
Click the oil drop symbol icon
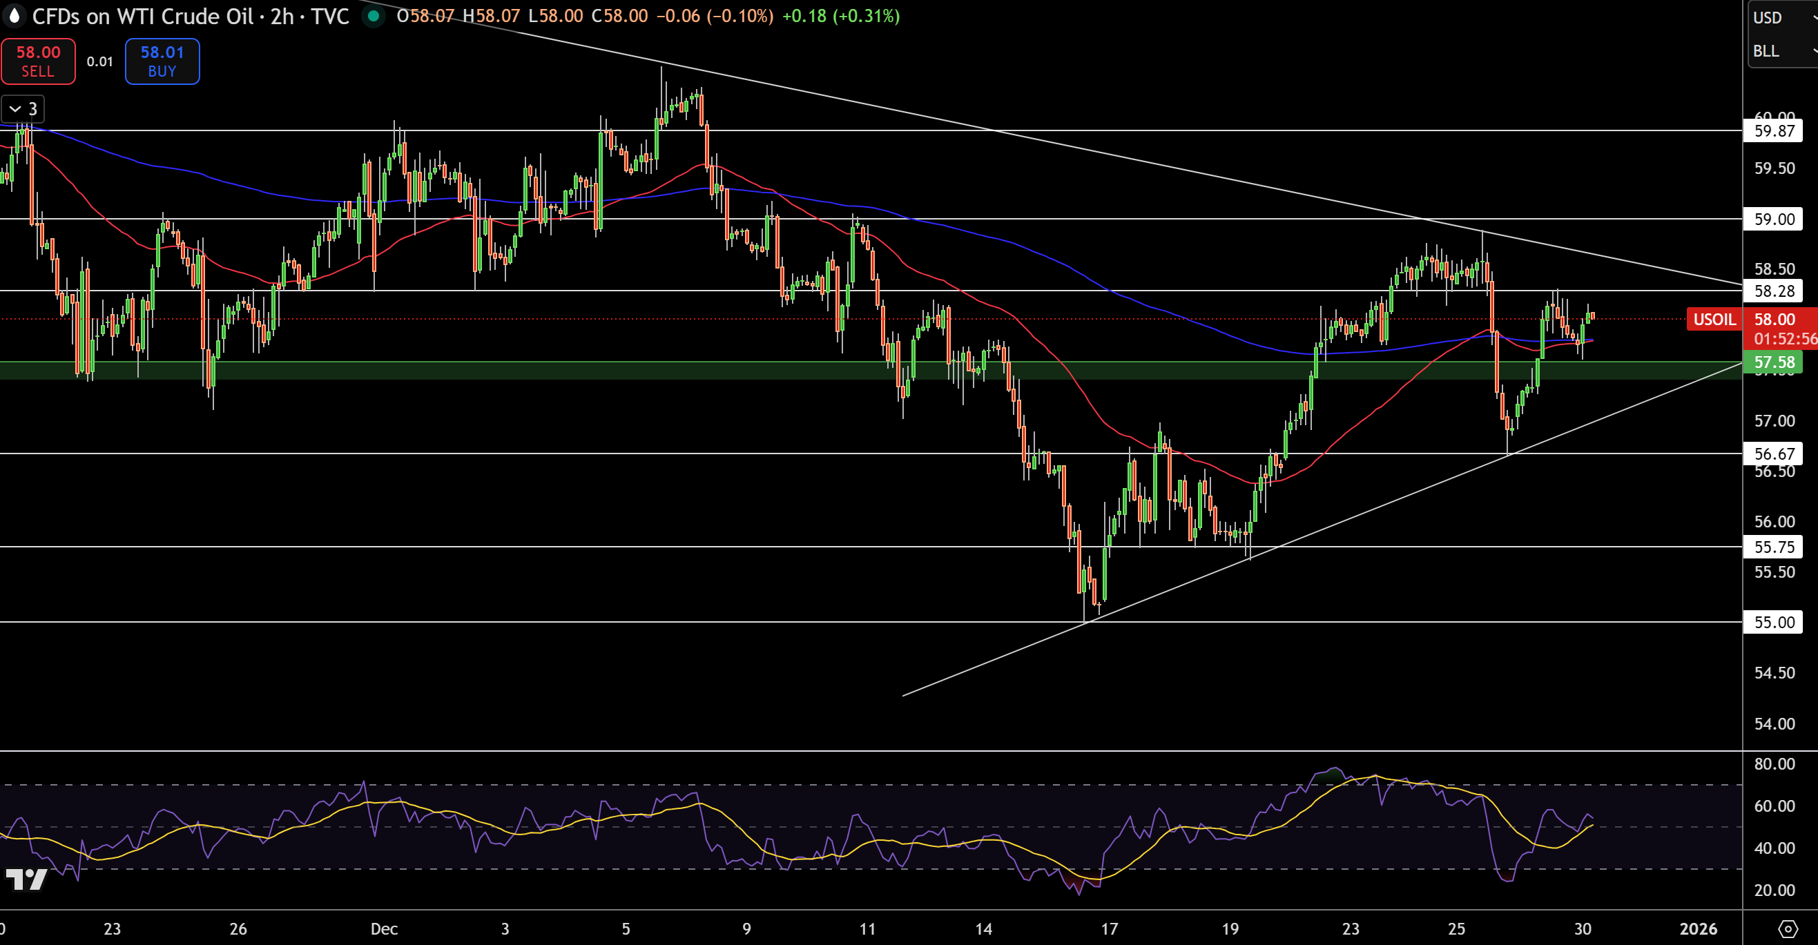(14, 15)
